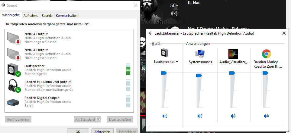Select the Realtek HD Audio 2nd output headphone icon
This screenshot has height=133, width=291.
[14, 86]
